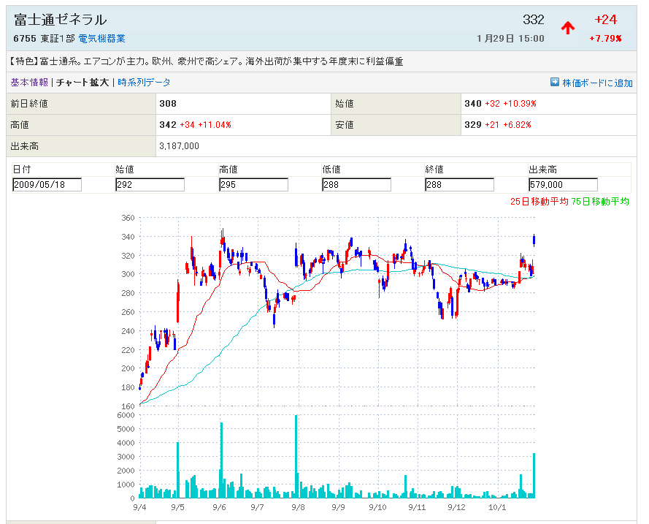This screenshot has width=649, height=524.
Task: Click the 低値 input field showing 288
Action: pos(356,185)
